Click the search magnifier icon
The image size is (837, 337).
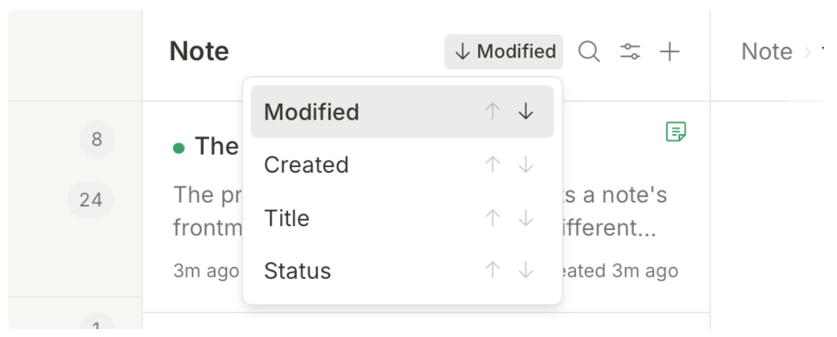pos(589,52)
